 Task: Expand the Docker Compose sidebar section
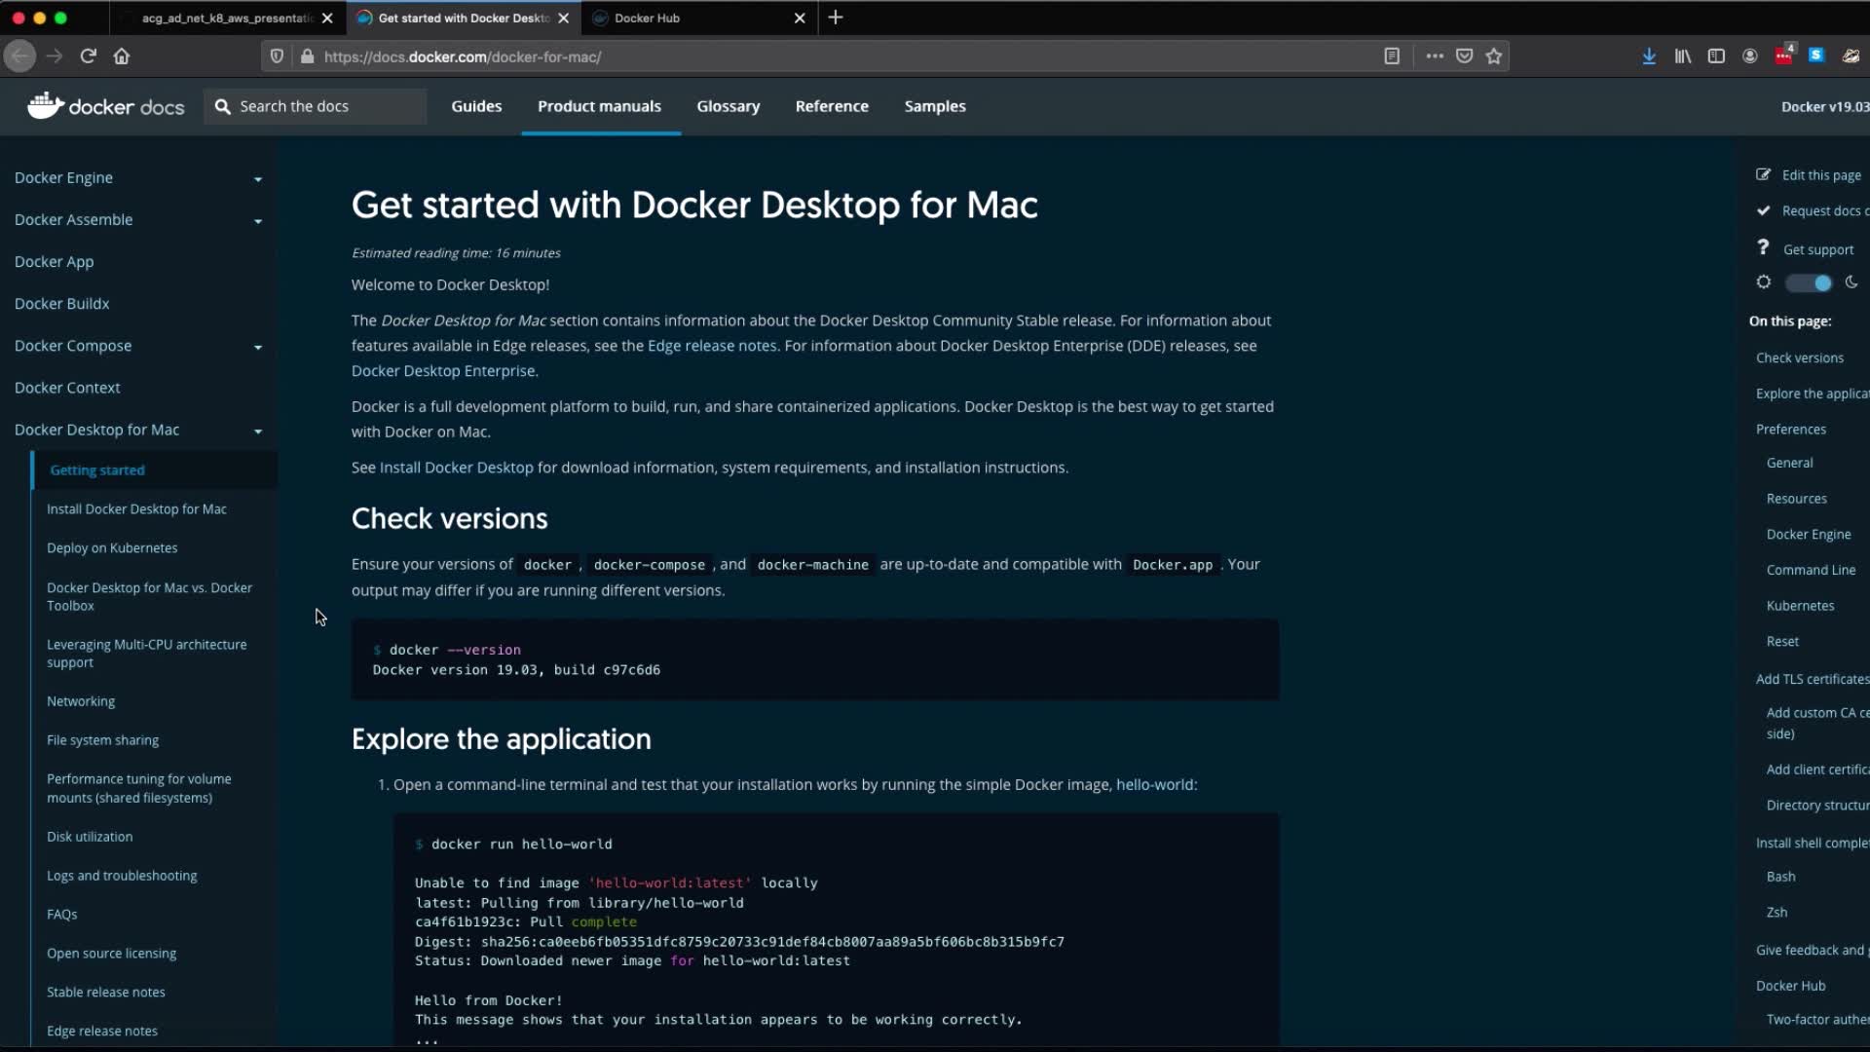coord(257,347)
